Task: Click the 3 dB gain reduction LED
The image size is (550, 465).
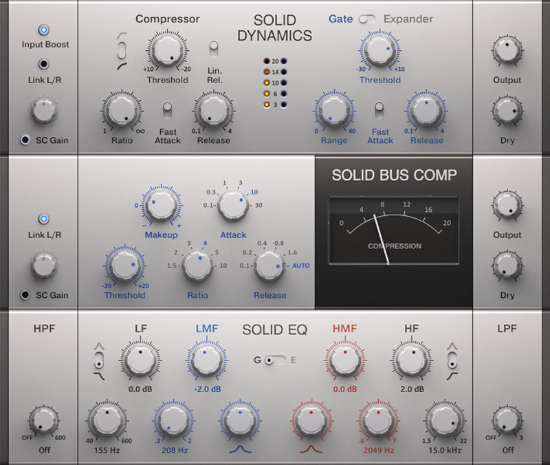Action: pos(267,105)
